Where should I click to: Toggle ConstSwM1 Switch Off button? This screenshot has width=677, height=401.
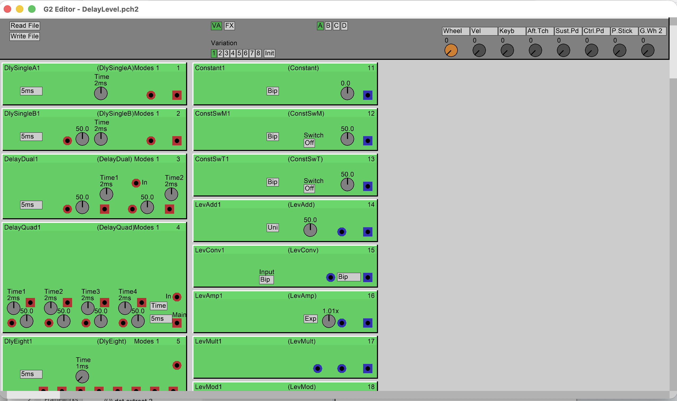click(309, 143)
